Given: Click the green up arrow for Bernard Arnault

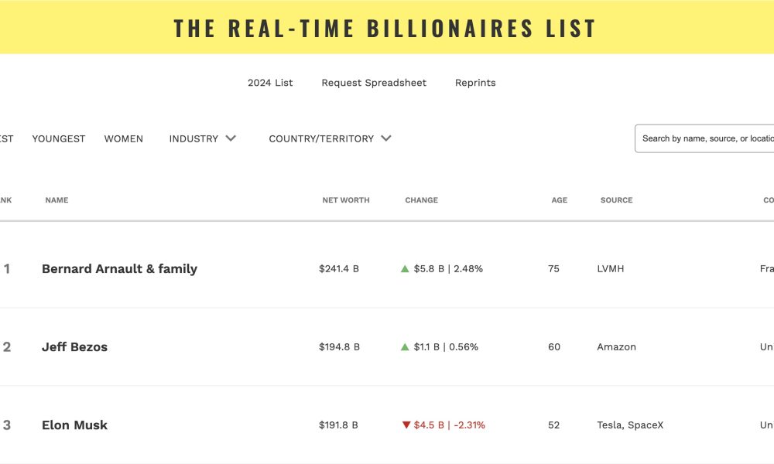Looking at the screenshot, I should click(405, 269).
